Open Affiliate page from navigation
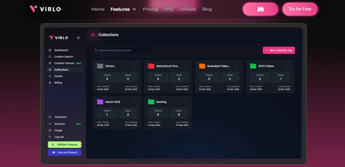Image resolution: width=345 pixels, height=167 pixels. coord(188,9)
